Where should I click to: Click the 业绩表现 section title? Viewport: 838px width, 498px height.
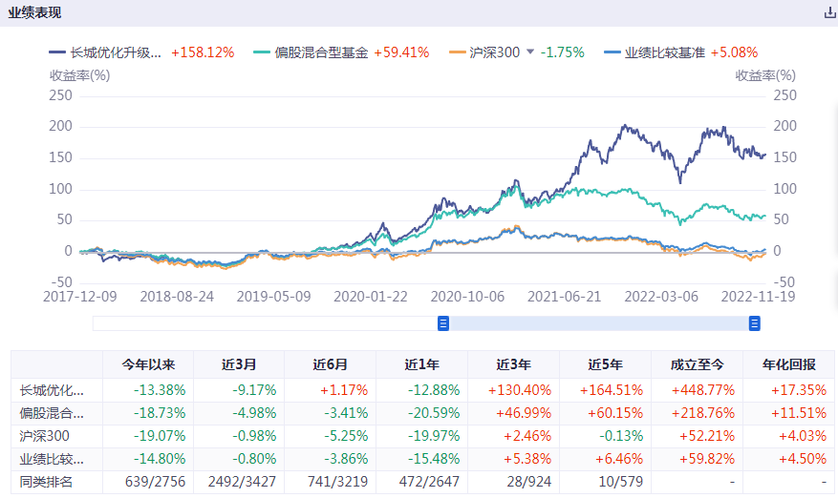click(x=34, y=13)
